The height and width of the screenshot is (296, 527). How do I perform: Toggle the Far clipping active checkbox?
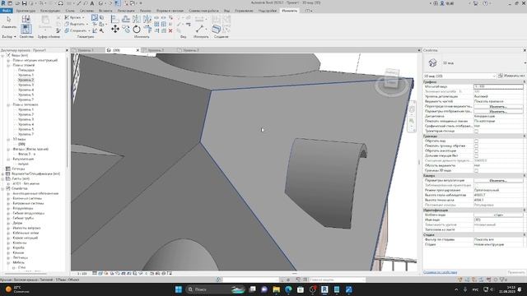point(476,155)
